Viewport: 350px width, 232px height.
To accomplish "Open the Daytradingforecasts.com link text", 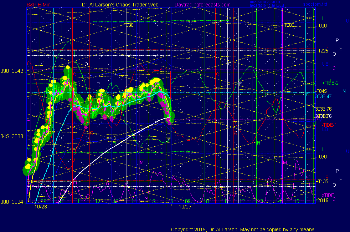I will coord(202,5).
